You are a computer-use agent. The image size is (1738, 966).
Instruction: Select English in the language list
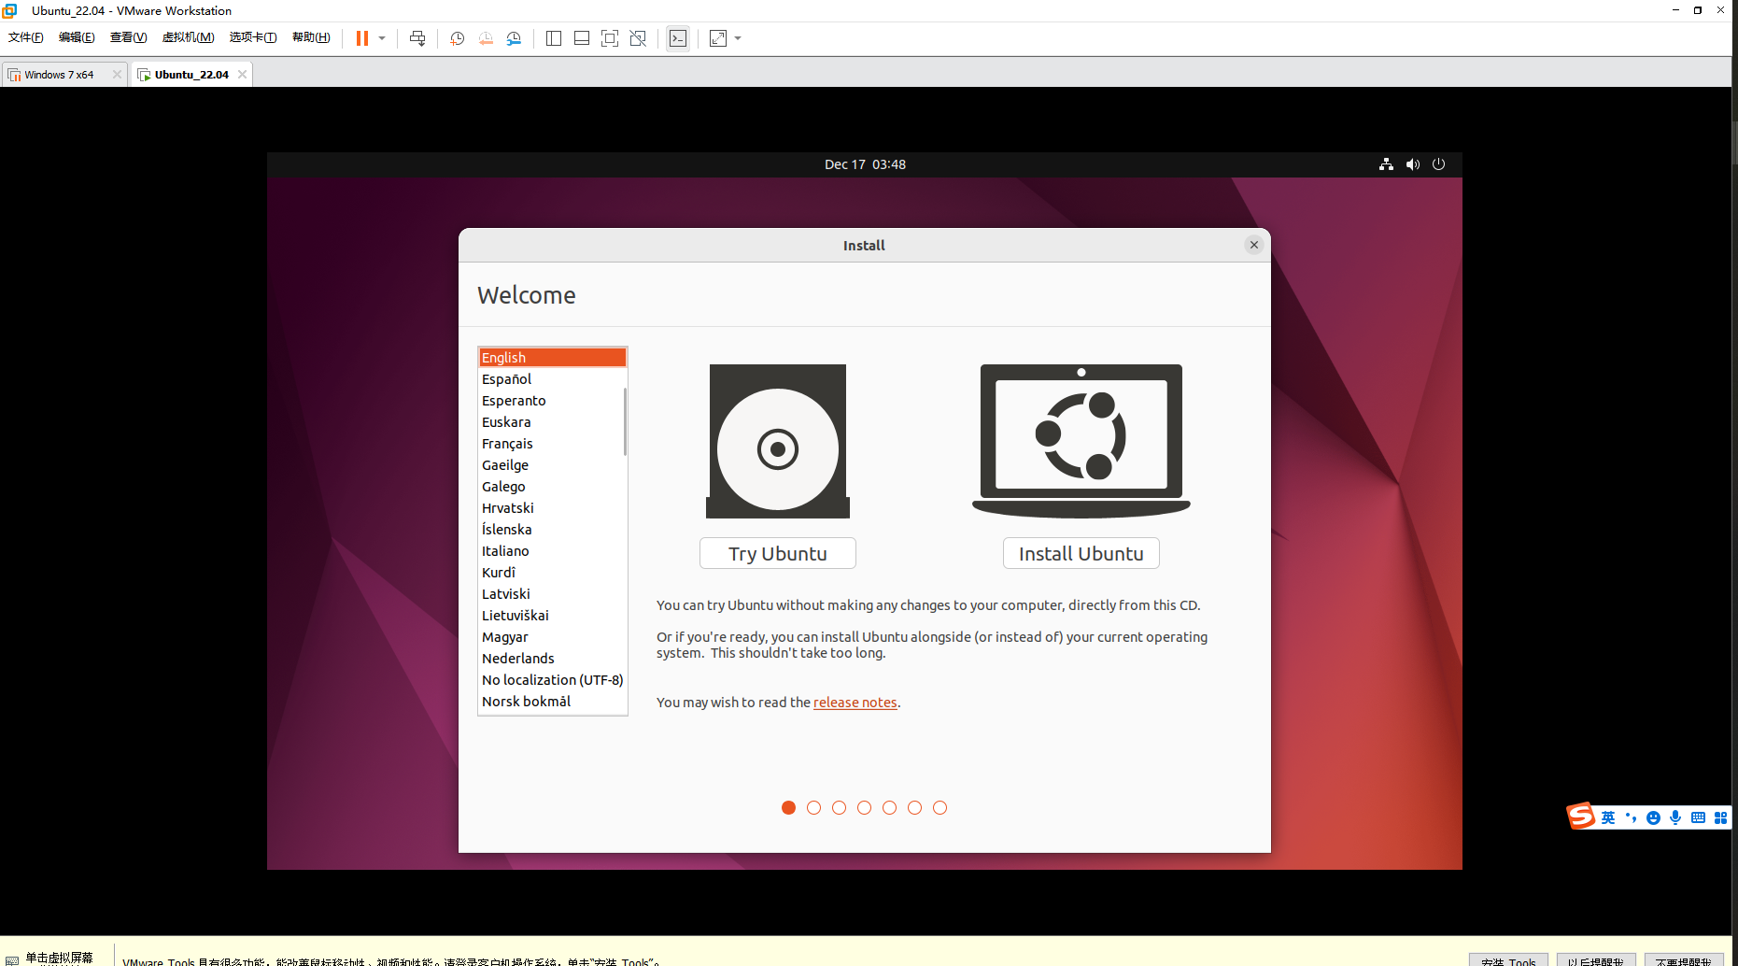(x=552, y=358)
